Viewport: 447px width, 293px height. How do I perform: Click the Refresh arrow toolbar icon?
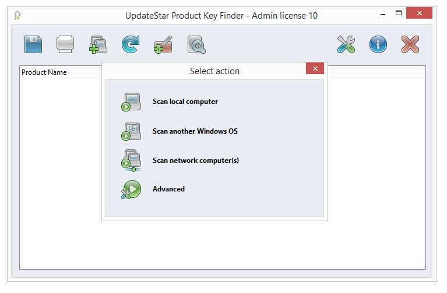pos(130,44)
